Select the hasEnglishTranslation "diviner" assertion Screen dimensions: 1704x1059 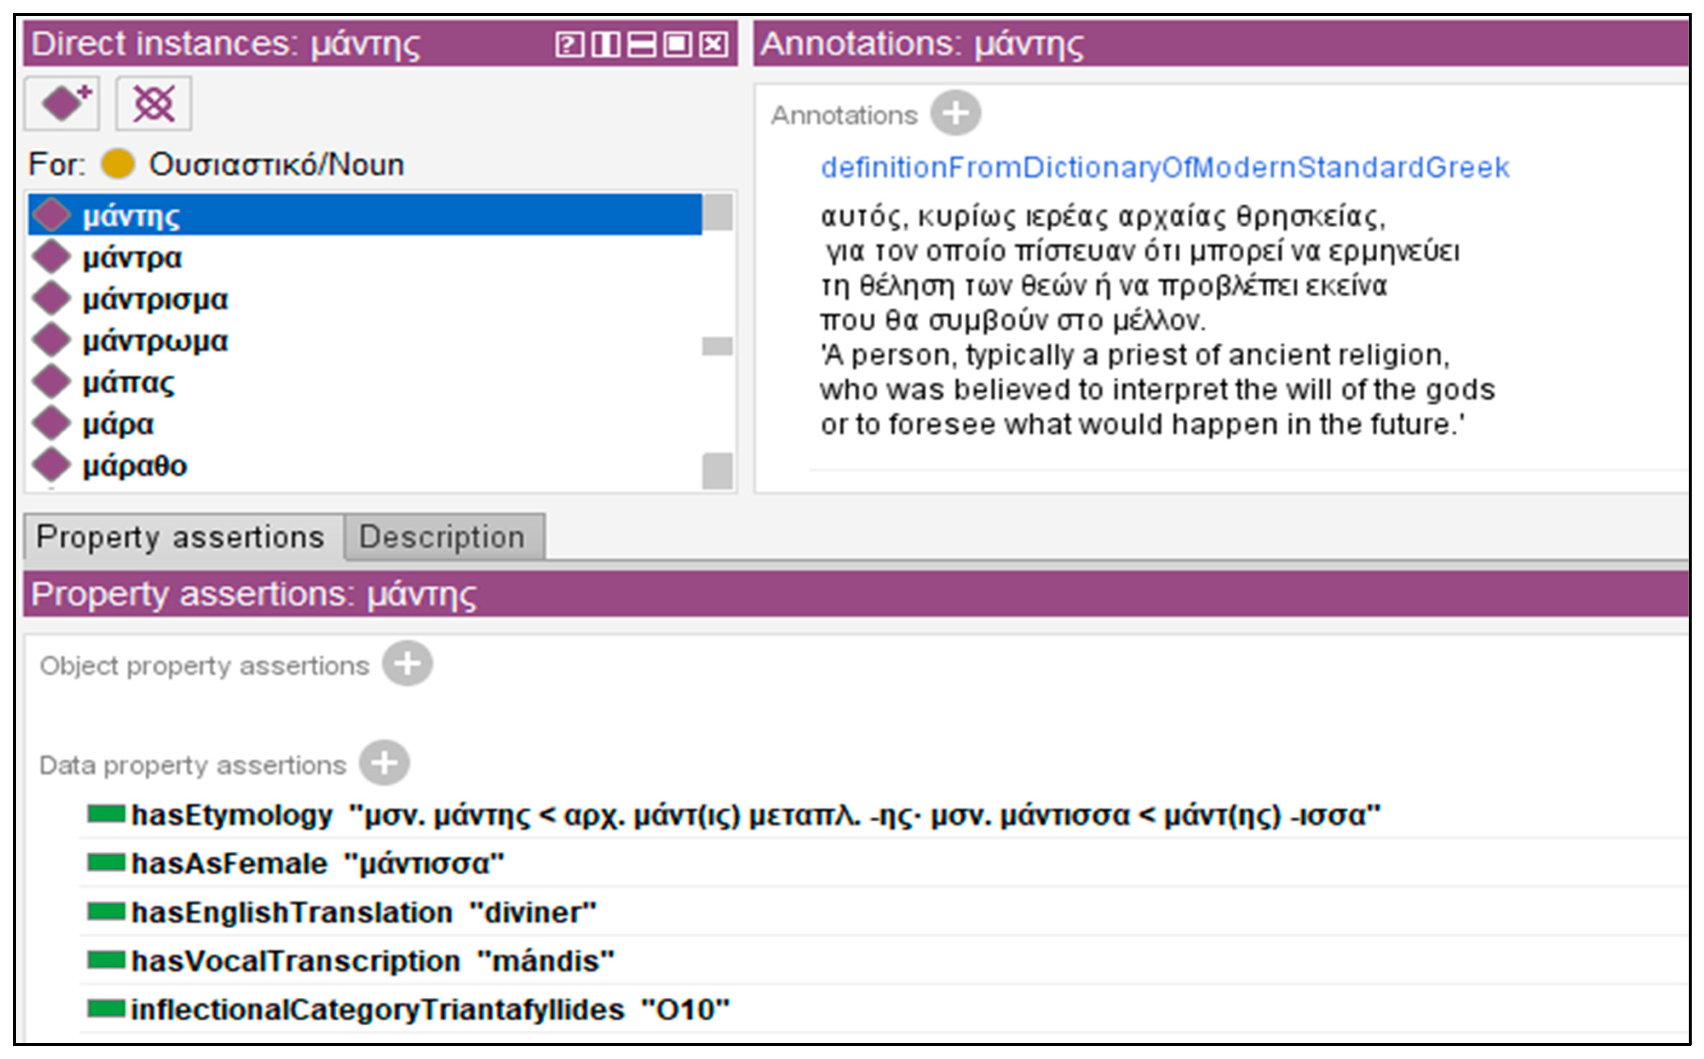[x=363, y=913]
